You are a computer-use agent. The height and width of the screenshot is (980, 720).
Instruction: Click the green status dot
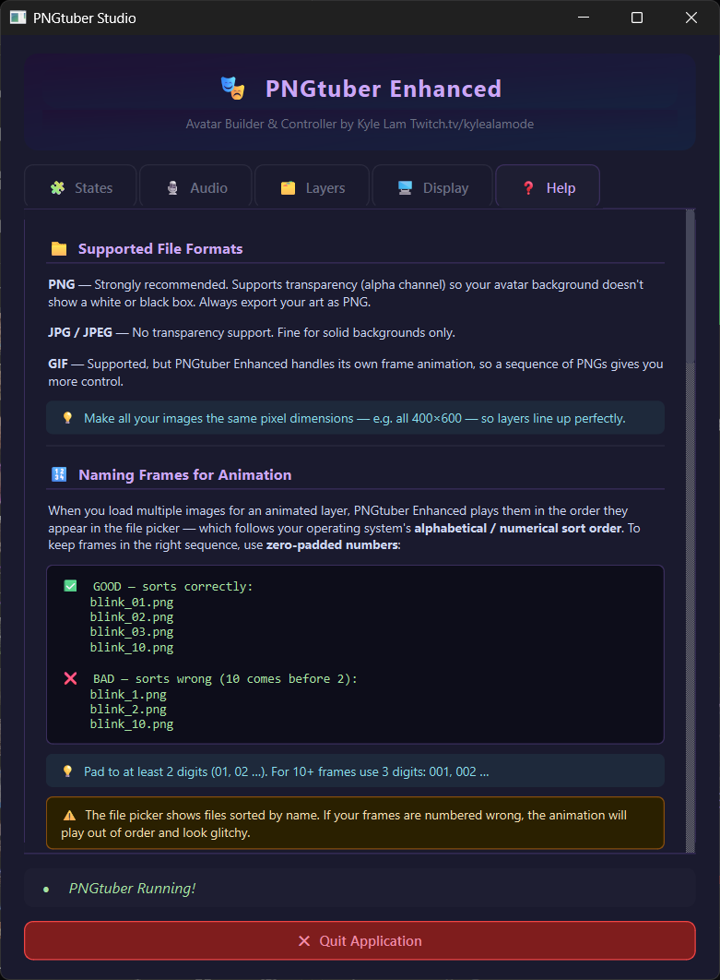pyautogui.click(x=46, y=890)
